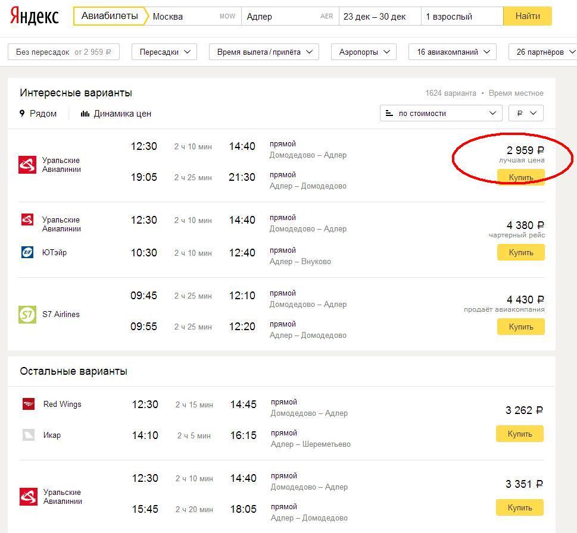The height and width of the screenshot is (533, 577).
Task: Click the S7 Airlines name text
Action: pos(61,314)
